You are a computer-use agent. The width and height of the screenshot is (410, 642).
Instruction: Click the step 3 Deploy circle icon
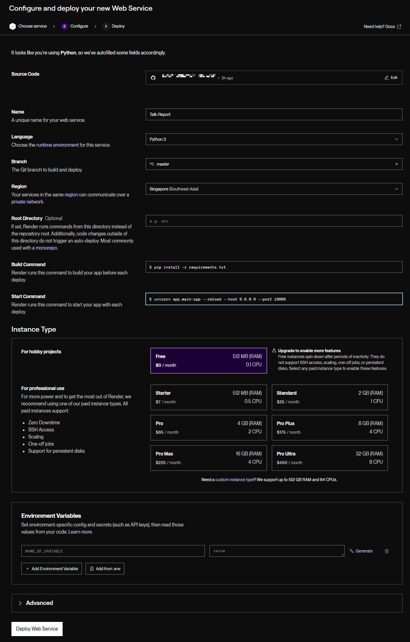pos(106,26)
